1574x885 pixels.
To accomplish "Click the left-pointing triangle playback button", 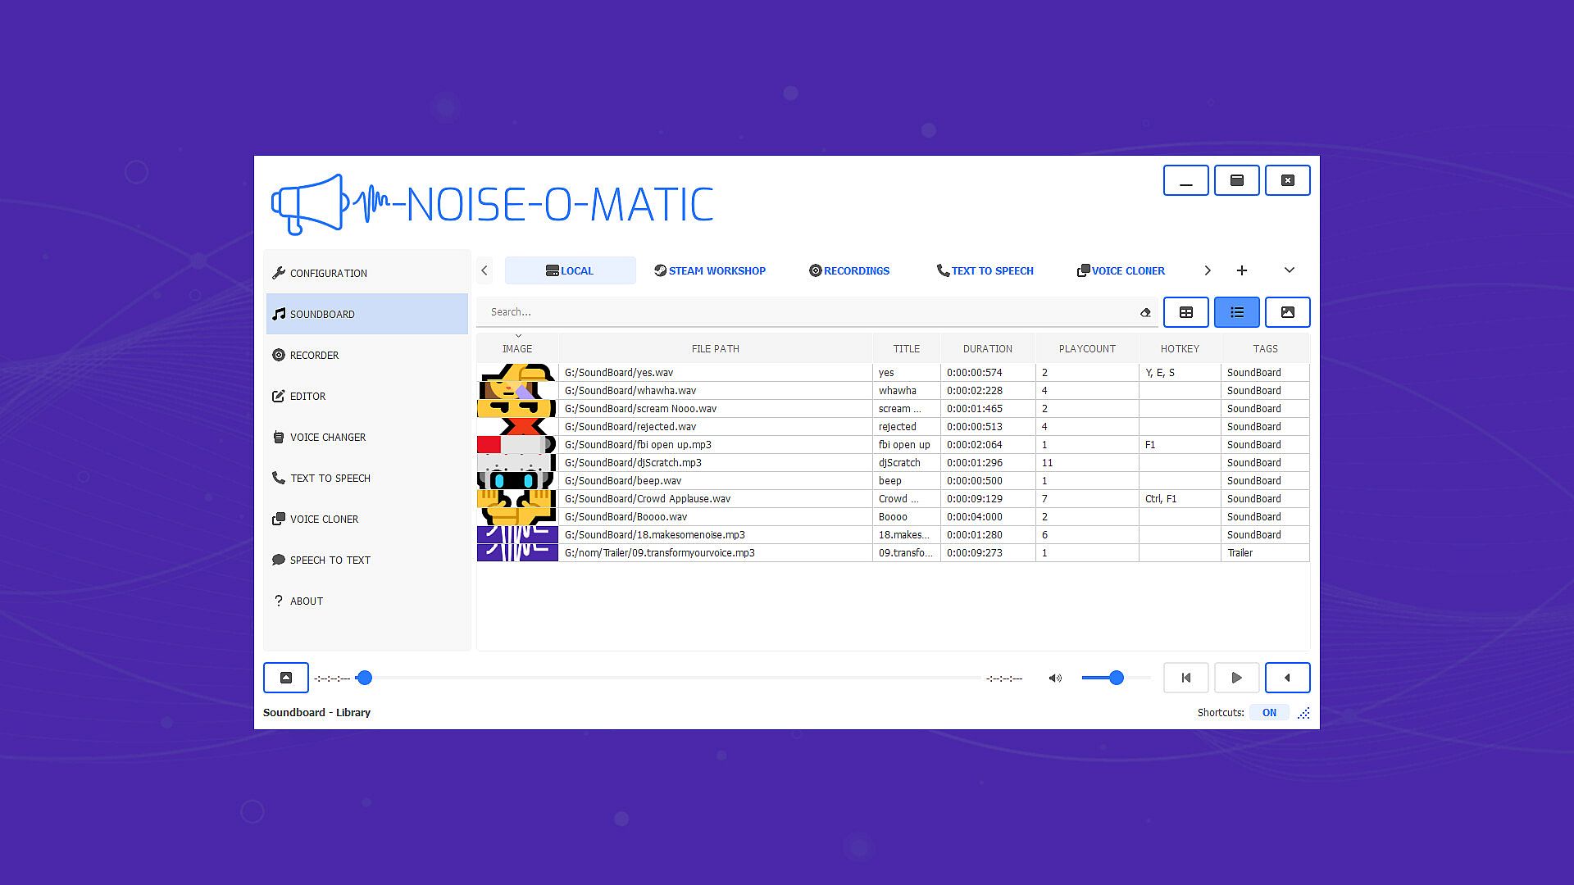I will point(1287,678).
